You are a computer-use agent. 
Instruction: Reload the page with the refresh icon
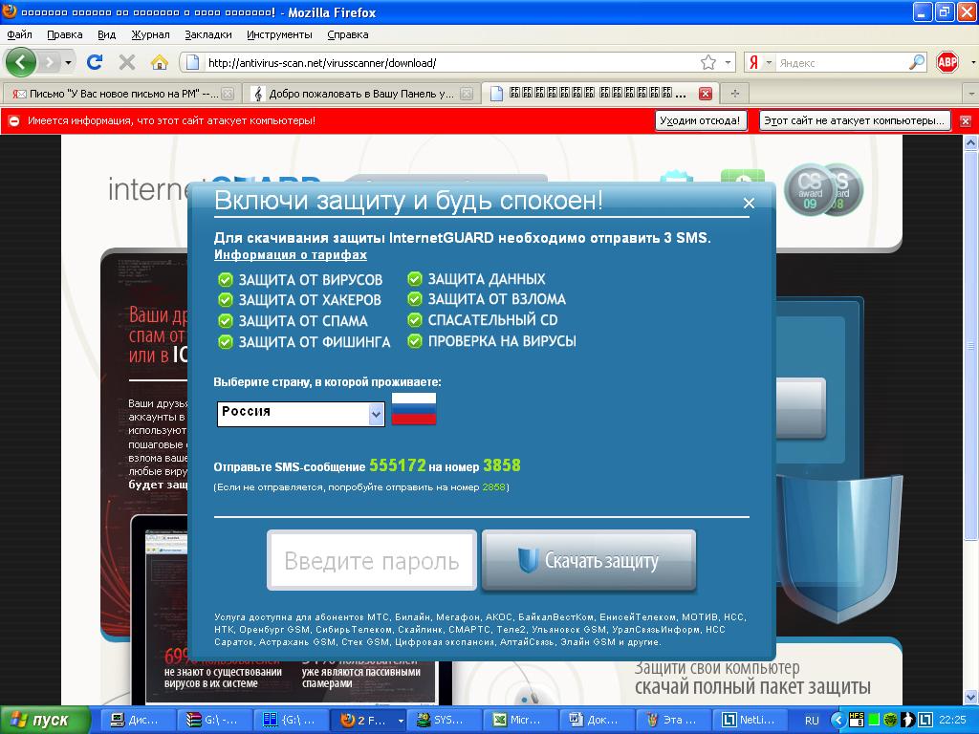click(x=95, y=62)
